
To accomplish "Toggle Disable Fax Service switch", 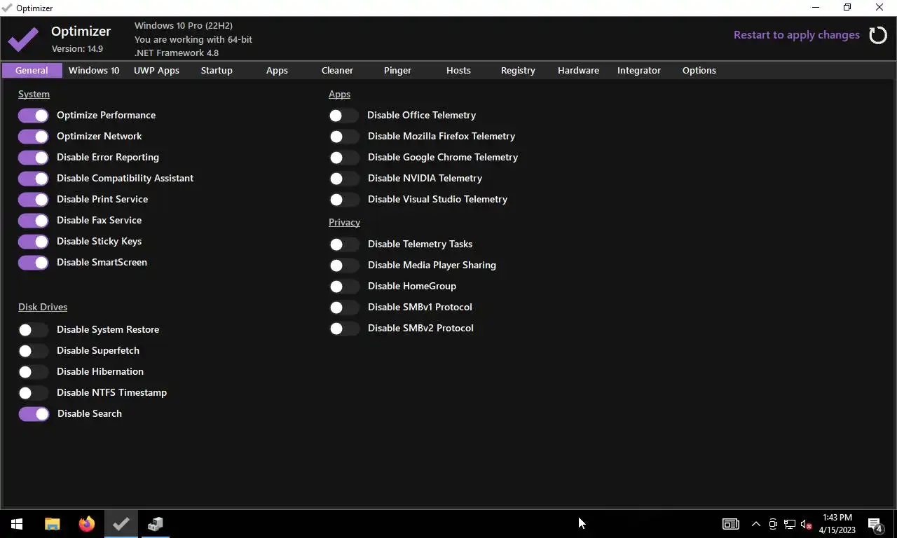I will click(x=34, y=221).
